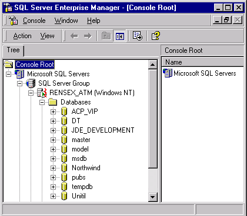Viewport: 247px width, 216px height.
Task: Select the SQL Server Group label
Action: coord(64,83)
